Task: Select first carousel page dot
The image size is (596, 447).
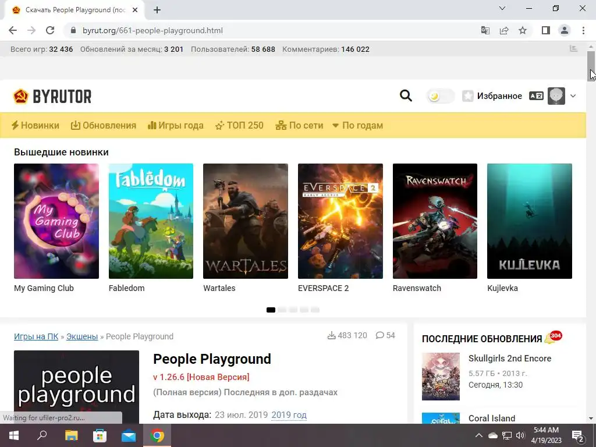Action: [271, 310]
